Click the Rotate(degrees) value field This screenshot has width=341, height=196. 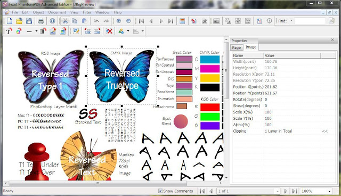293,99
